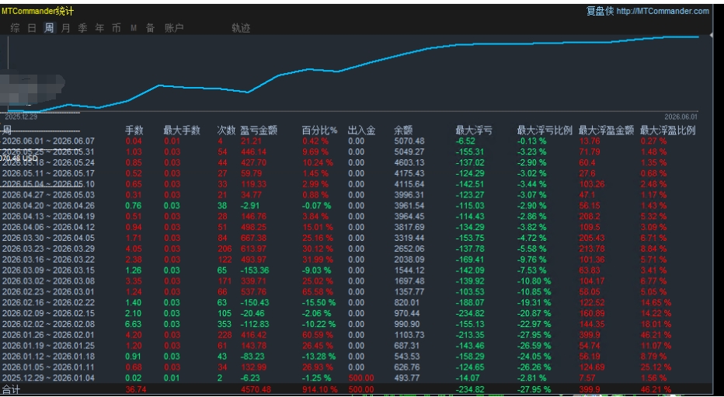The width and height of the screenshot is (724, 397).
Task: Switch to the 币 currency tab
Action: [x=117, y=28]
